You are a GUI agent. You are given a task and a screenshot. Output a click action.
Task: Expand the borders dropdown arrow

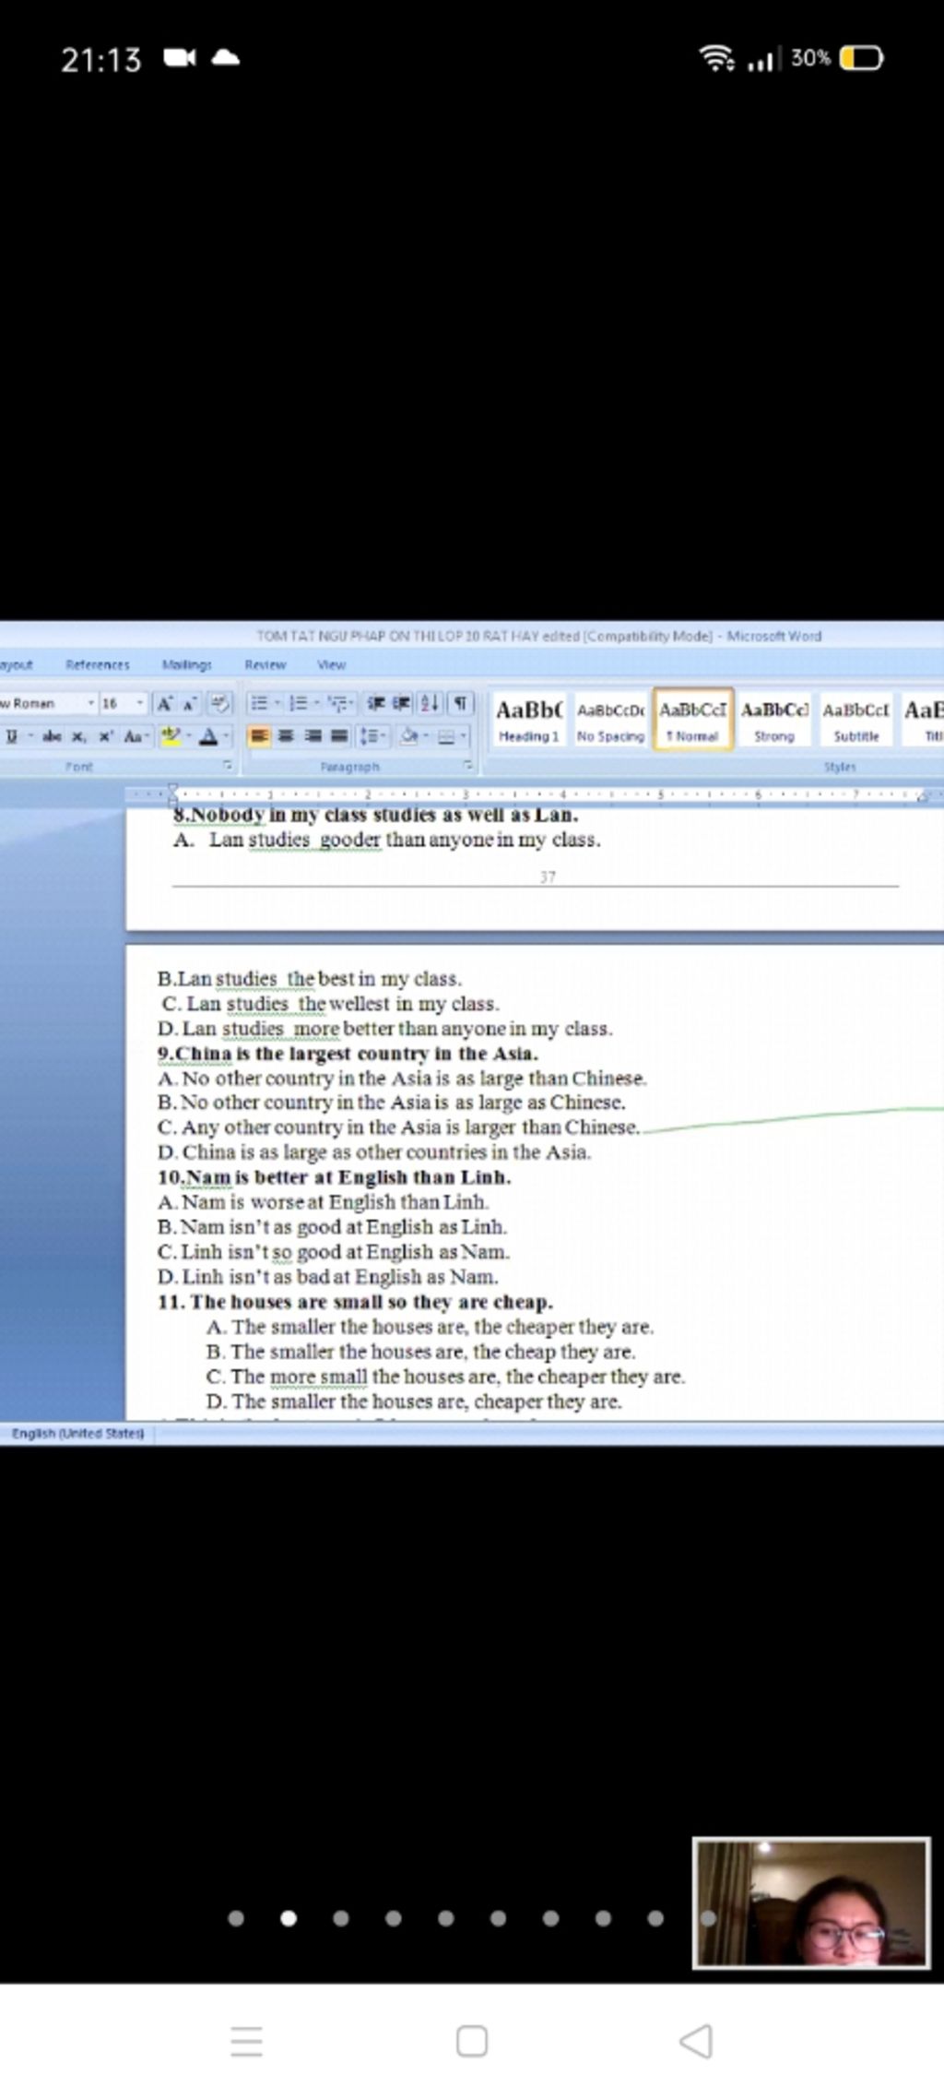tap(464, 736)
